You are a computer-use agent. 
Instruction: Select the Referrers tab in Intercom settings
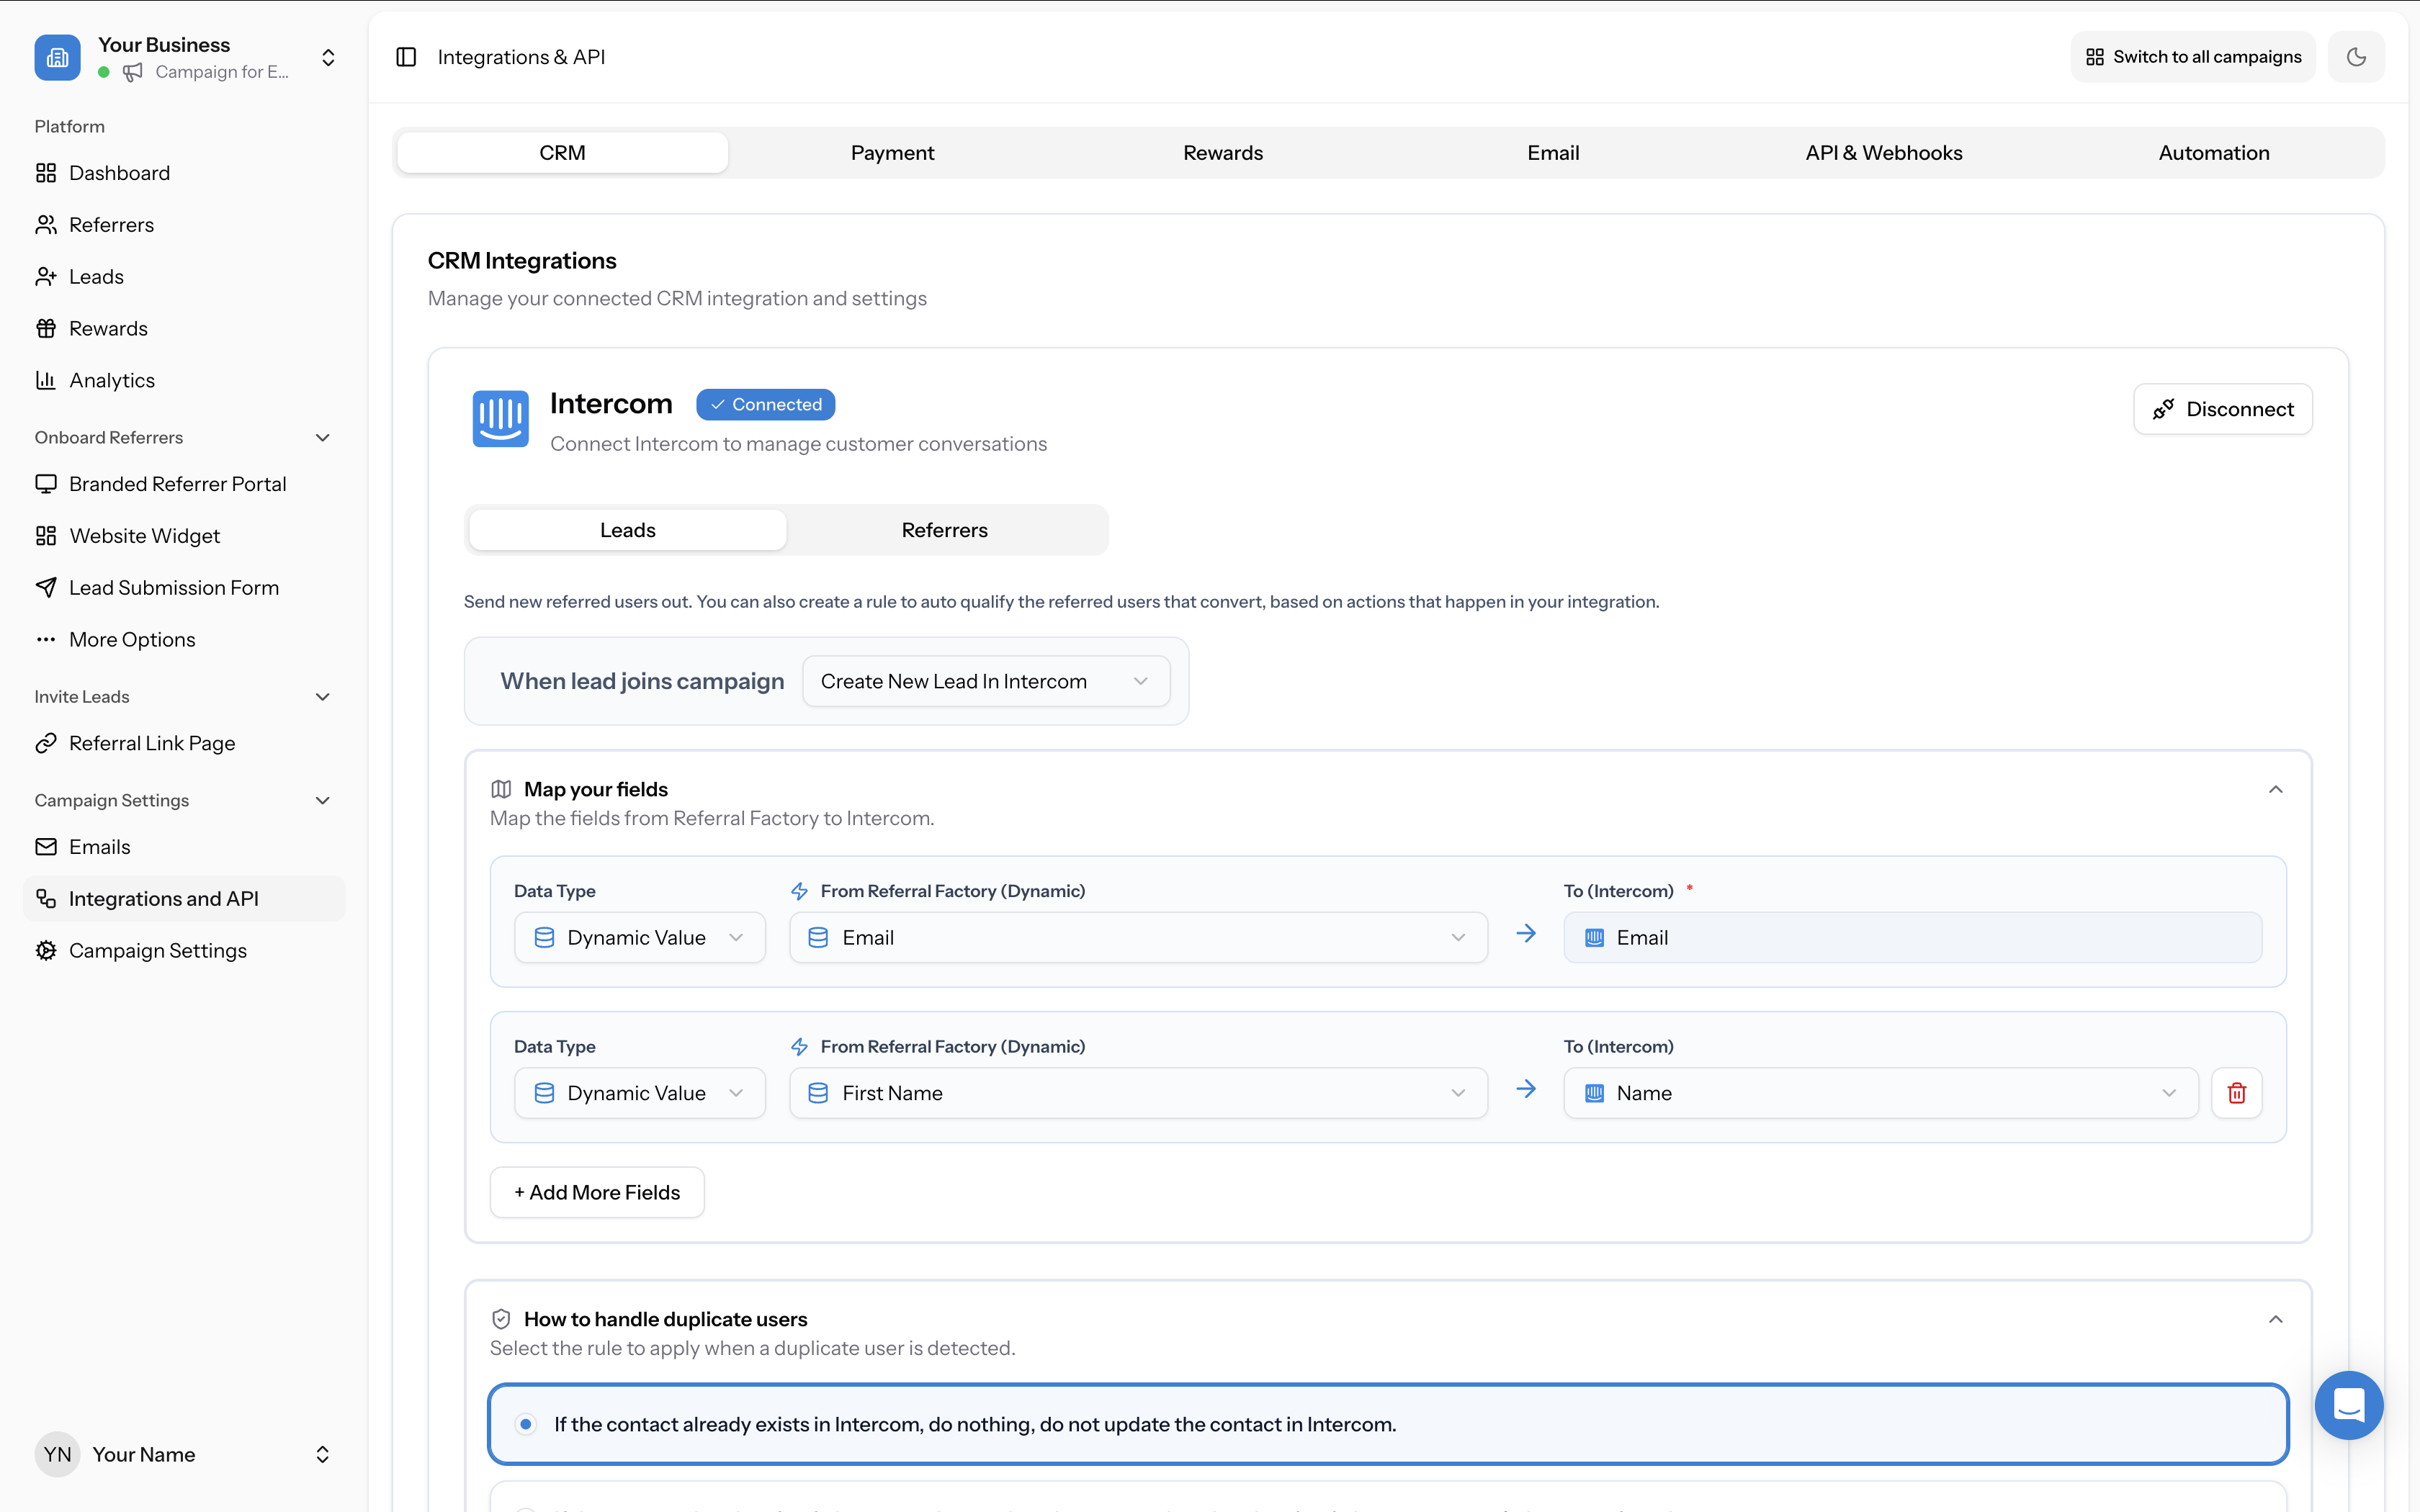(x=944, y=529)
